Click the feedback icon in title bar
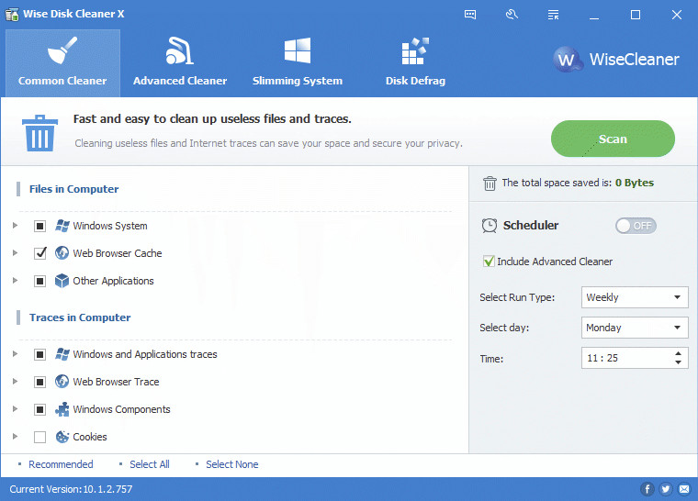The width and height of the screenshot is (698, 501). coord(470,15)
